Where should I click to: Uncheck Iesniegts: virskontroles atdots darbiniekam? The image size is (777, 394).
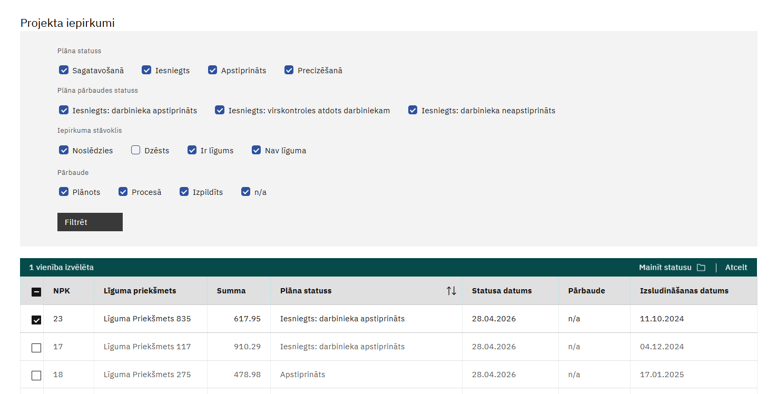pyautogui.click(x=220, y=110)
